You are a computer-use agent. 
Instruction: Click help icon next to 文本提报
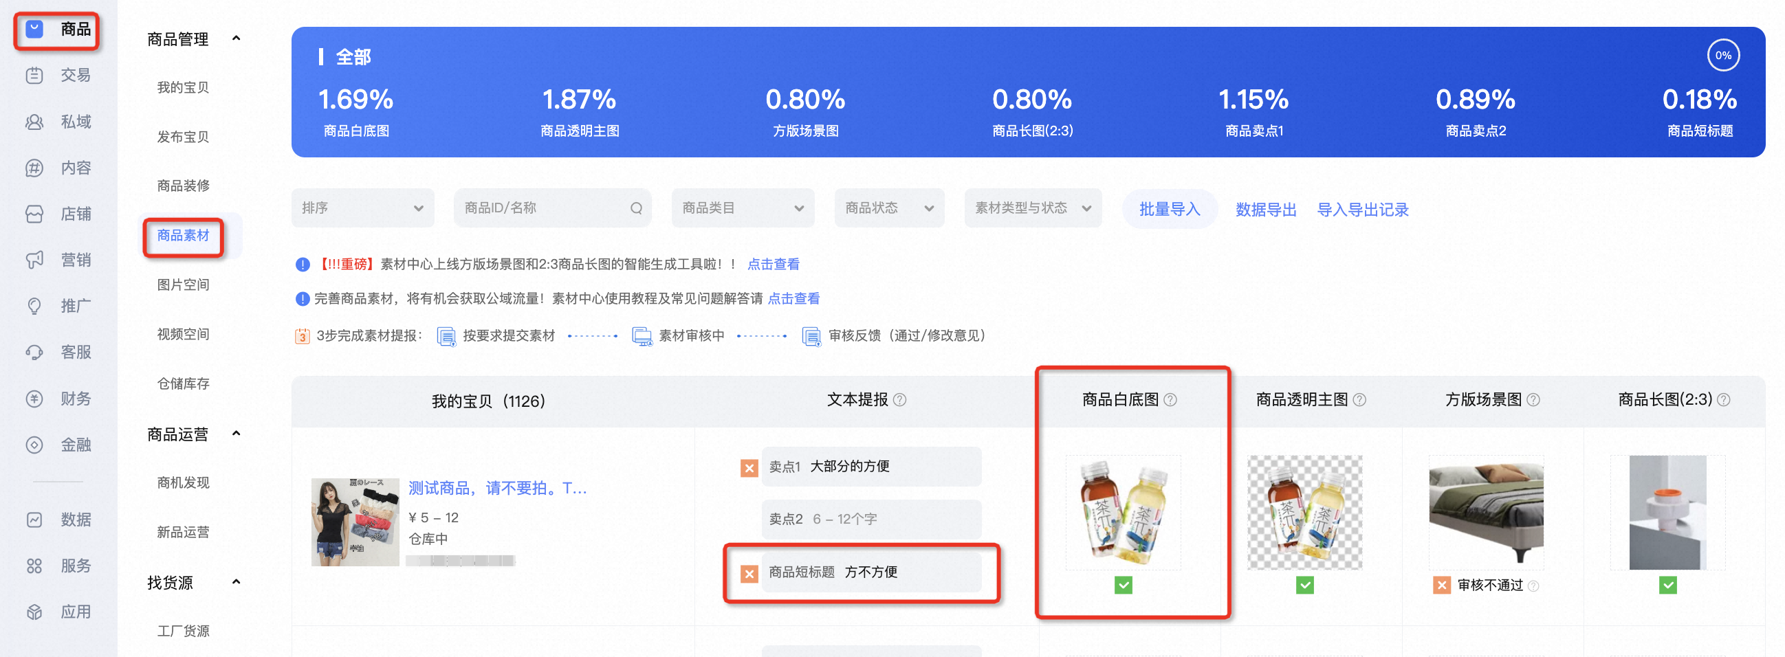click(x=899, y=399)
